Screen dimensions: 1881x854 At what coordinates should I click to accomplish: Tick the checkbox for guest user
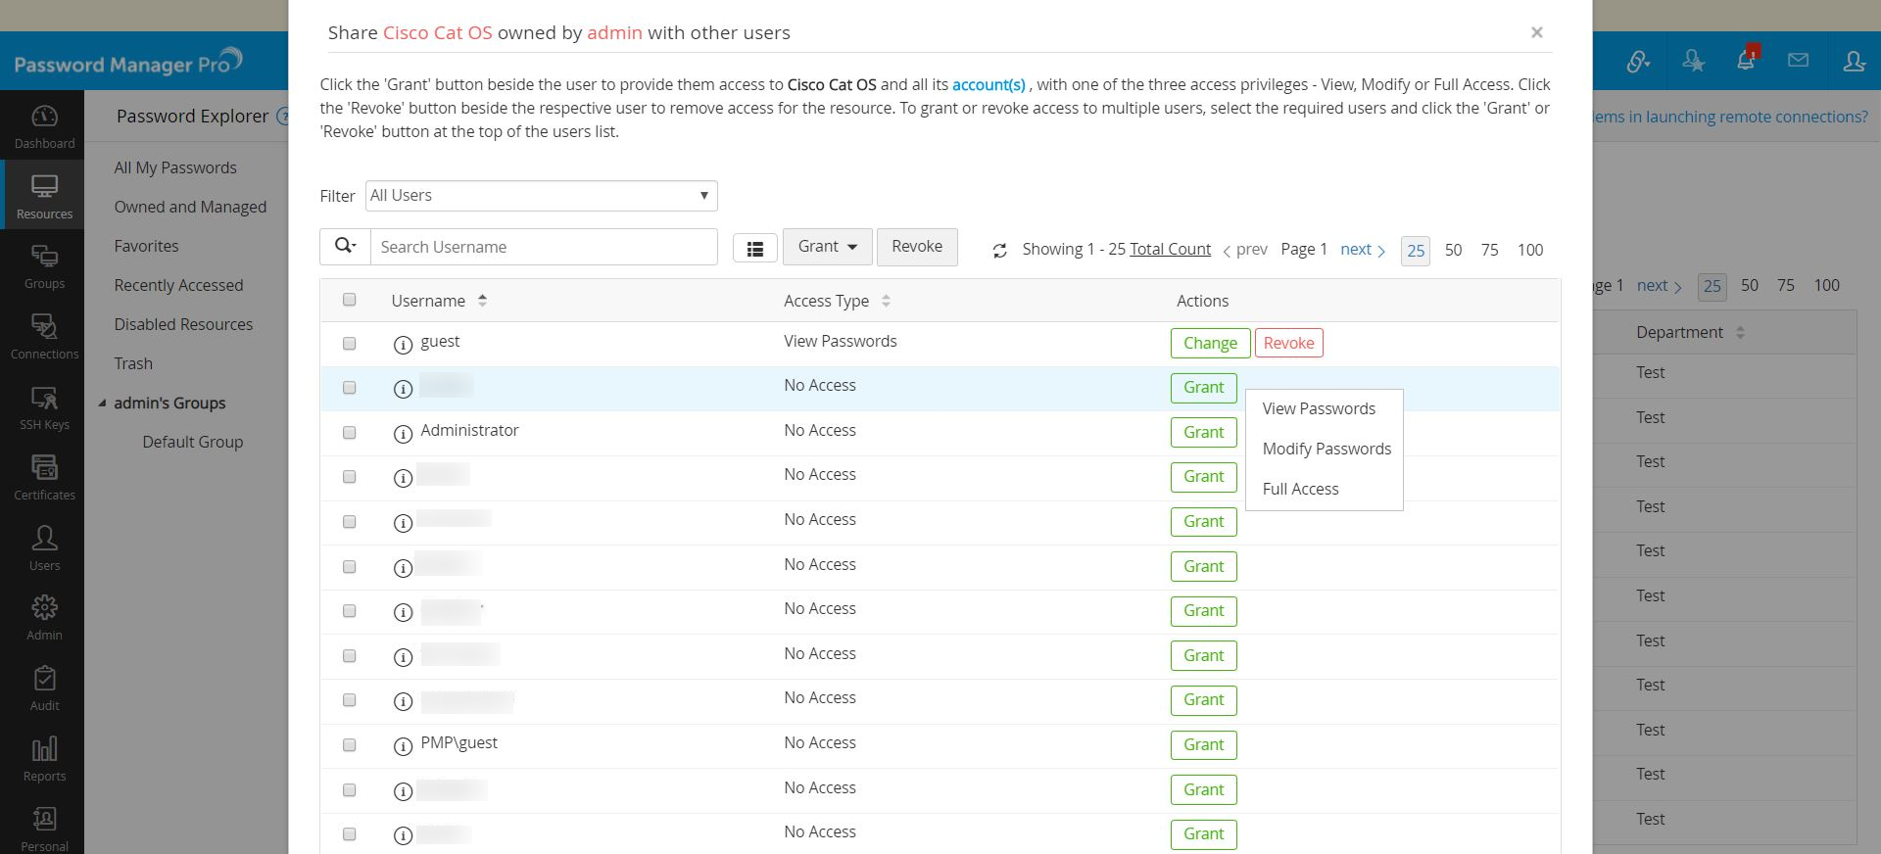click(350, 344)
